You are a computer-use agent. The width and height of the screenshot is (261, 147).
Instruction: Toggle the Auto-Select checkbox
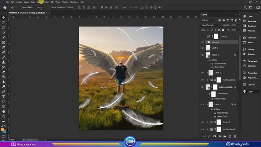[x=21, y=7]
